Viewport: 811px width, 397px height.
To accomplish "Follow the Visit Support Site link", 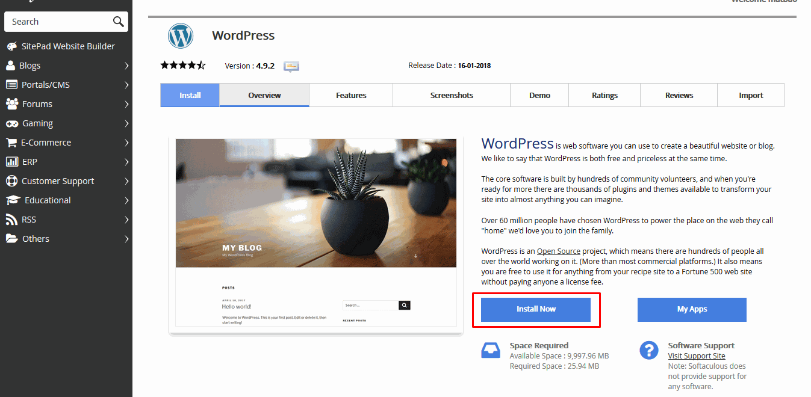I will point(697,356).
